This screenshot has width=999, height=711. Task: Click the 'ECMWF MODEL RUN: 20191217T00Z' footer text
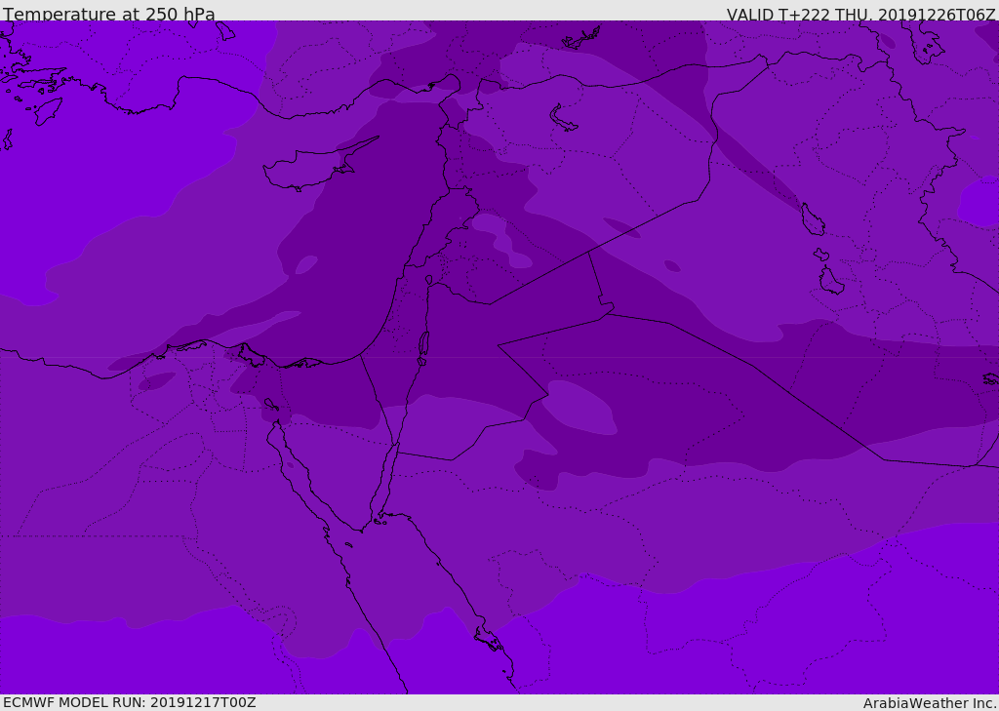click(130, 702)
